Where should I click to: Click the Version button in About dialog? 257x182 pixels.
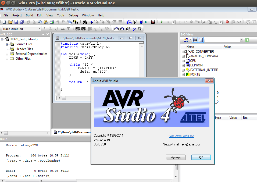[176, 158]
